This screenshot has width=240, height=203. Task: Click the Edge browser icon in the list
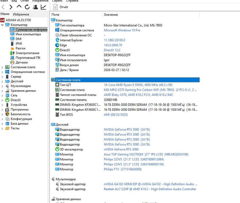(x=57, y=45)
